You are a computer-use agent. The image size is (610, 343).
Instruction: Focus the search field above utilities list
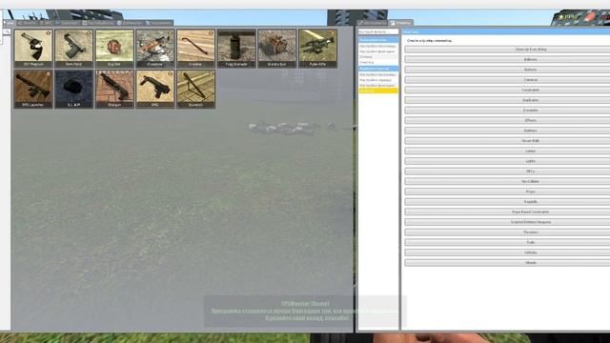pyautogui.click(x=378, y=31)
